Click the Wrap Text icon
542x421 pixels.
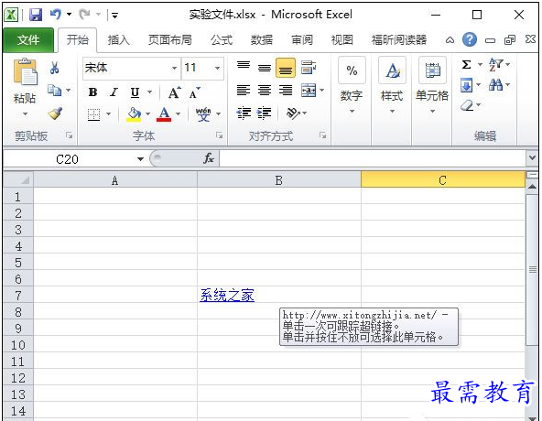(308, 68)
